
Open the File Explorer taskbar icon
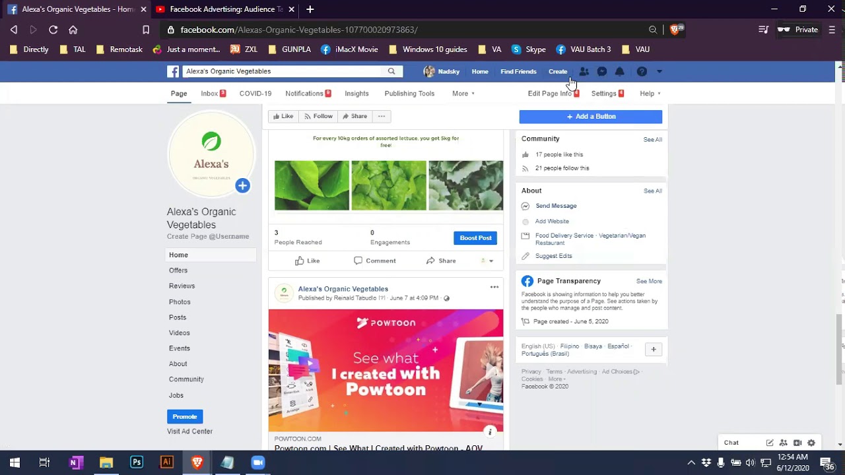tap(106, 462)
